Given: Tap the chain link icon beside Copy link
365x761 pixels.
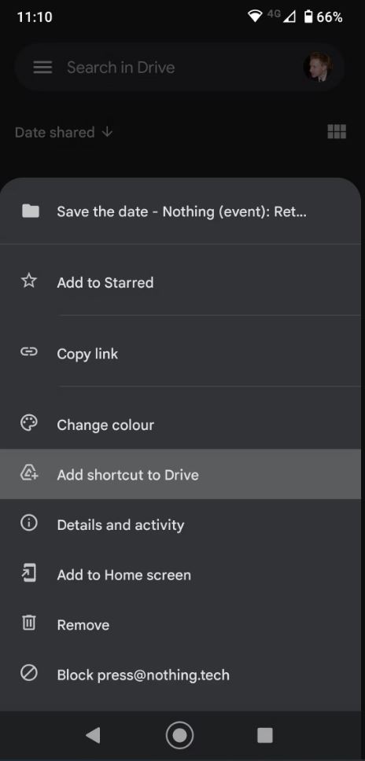Looking at the screenshot, I should pyautogui.click(x=29, y=352).
